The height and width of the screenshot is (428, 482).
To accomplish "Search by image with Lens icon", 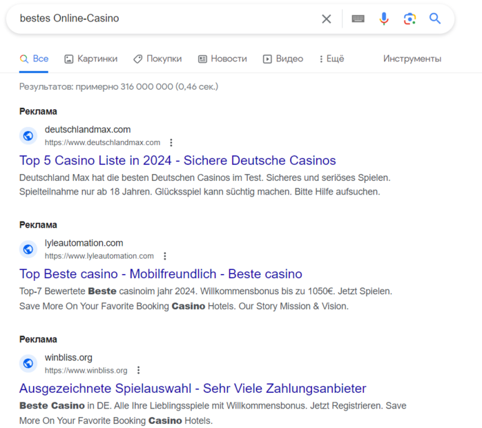I will coord(409,19).
